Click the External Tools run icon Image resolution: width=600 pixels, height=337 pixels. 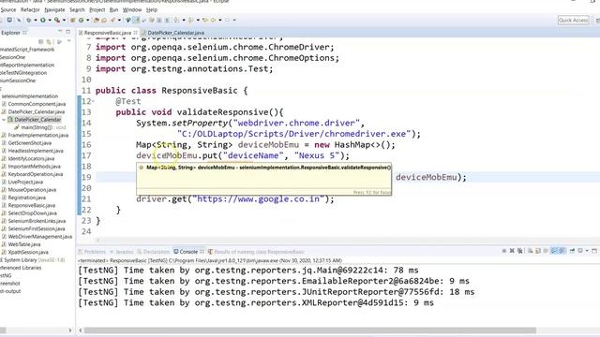[x=57, y=20]
